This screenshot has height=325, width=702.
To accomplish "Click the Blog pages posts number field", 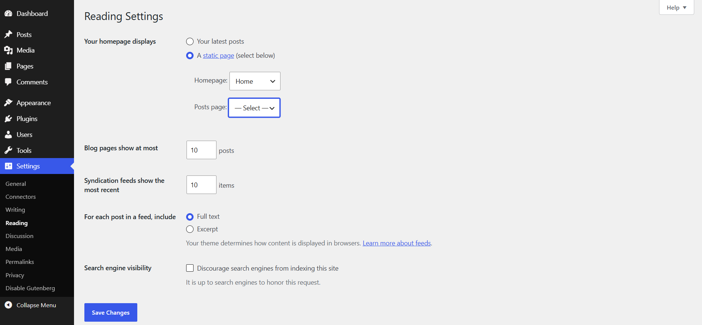I will (x=201, y=150).
